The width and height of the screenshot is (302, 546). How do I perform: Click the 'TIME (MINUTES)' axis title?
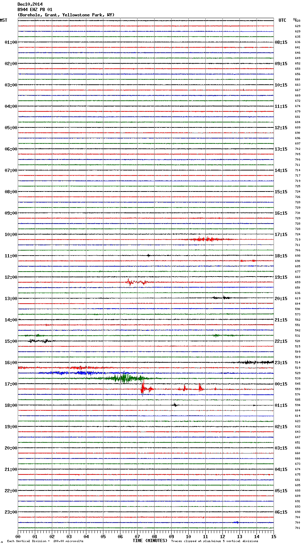[x=150, y=541]
